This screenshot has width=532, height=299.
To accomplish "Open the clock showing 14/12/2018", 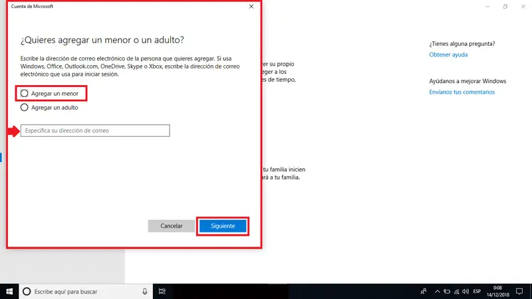I will 497,292.
